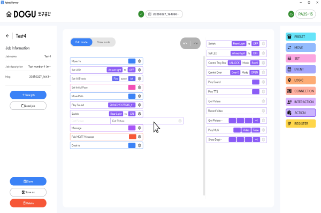Open Box 0 dropdown in Control Tray Box
The height and width of the screenshot is (213, 321).
[255, 62]
